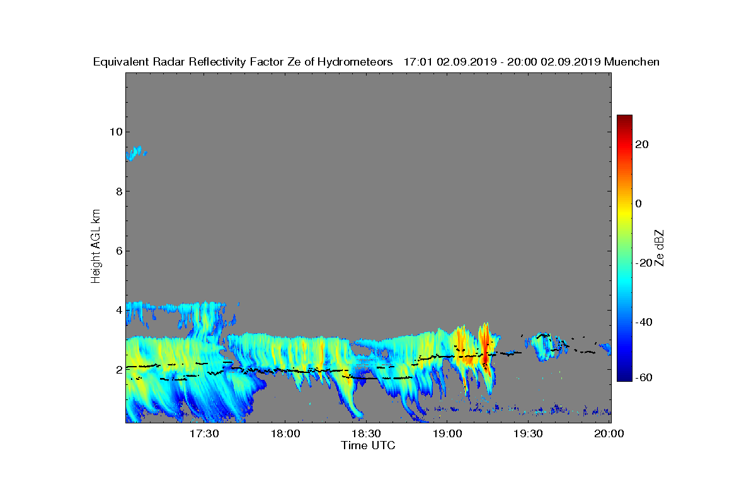The image size is (756, 504).
Task: Click the height tick label 6
Action: point(118,251)
